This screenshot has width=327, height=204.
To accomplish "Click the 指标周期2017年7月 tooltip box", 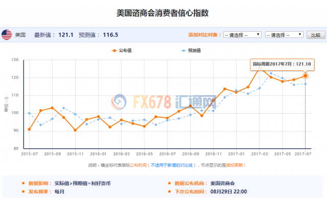I will click(x=282, y=64).
